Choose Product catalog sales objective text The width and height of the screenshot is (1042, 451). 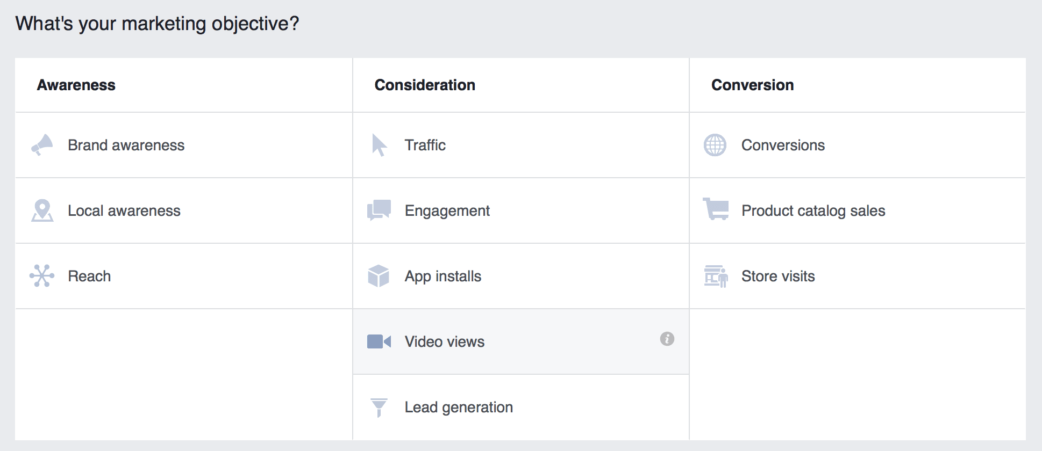(813, 210)
